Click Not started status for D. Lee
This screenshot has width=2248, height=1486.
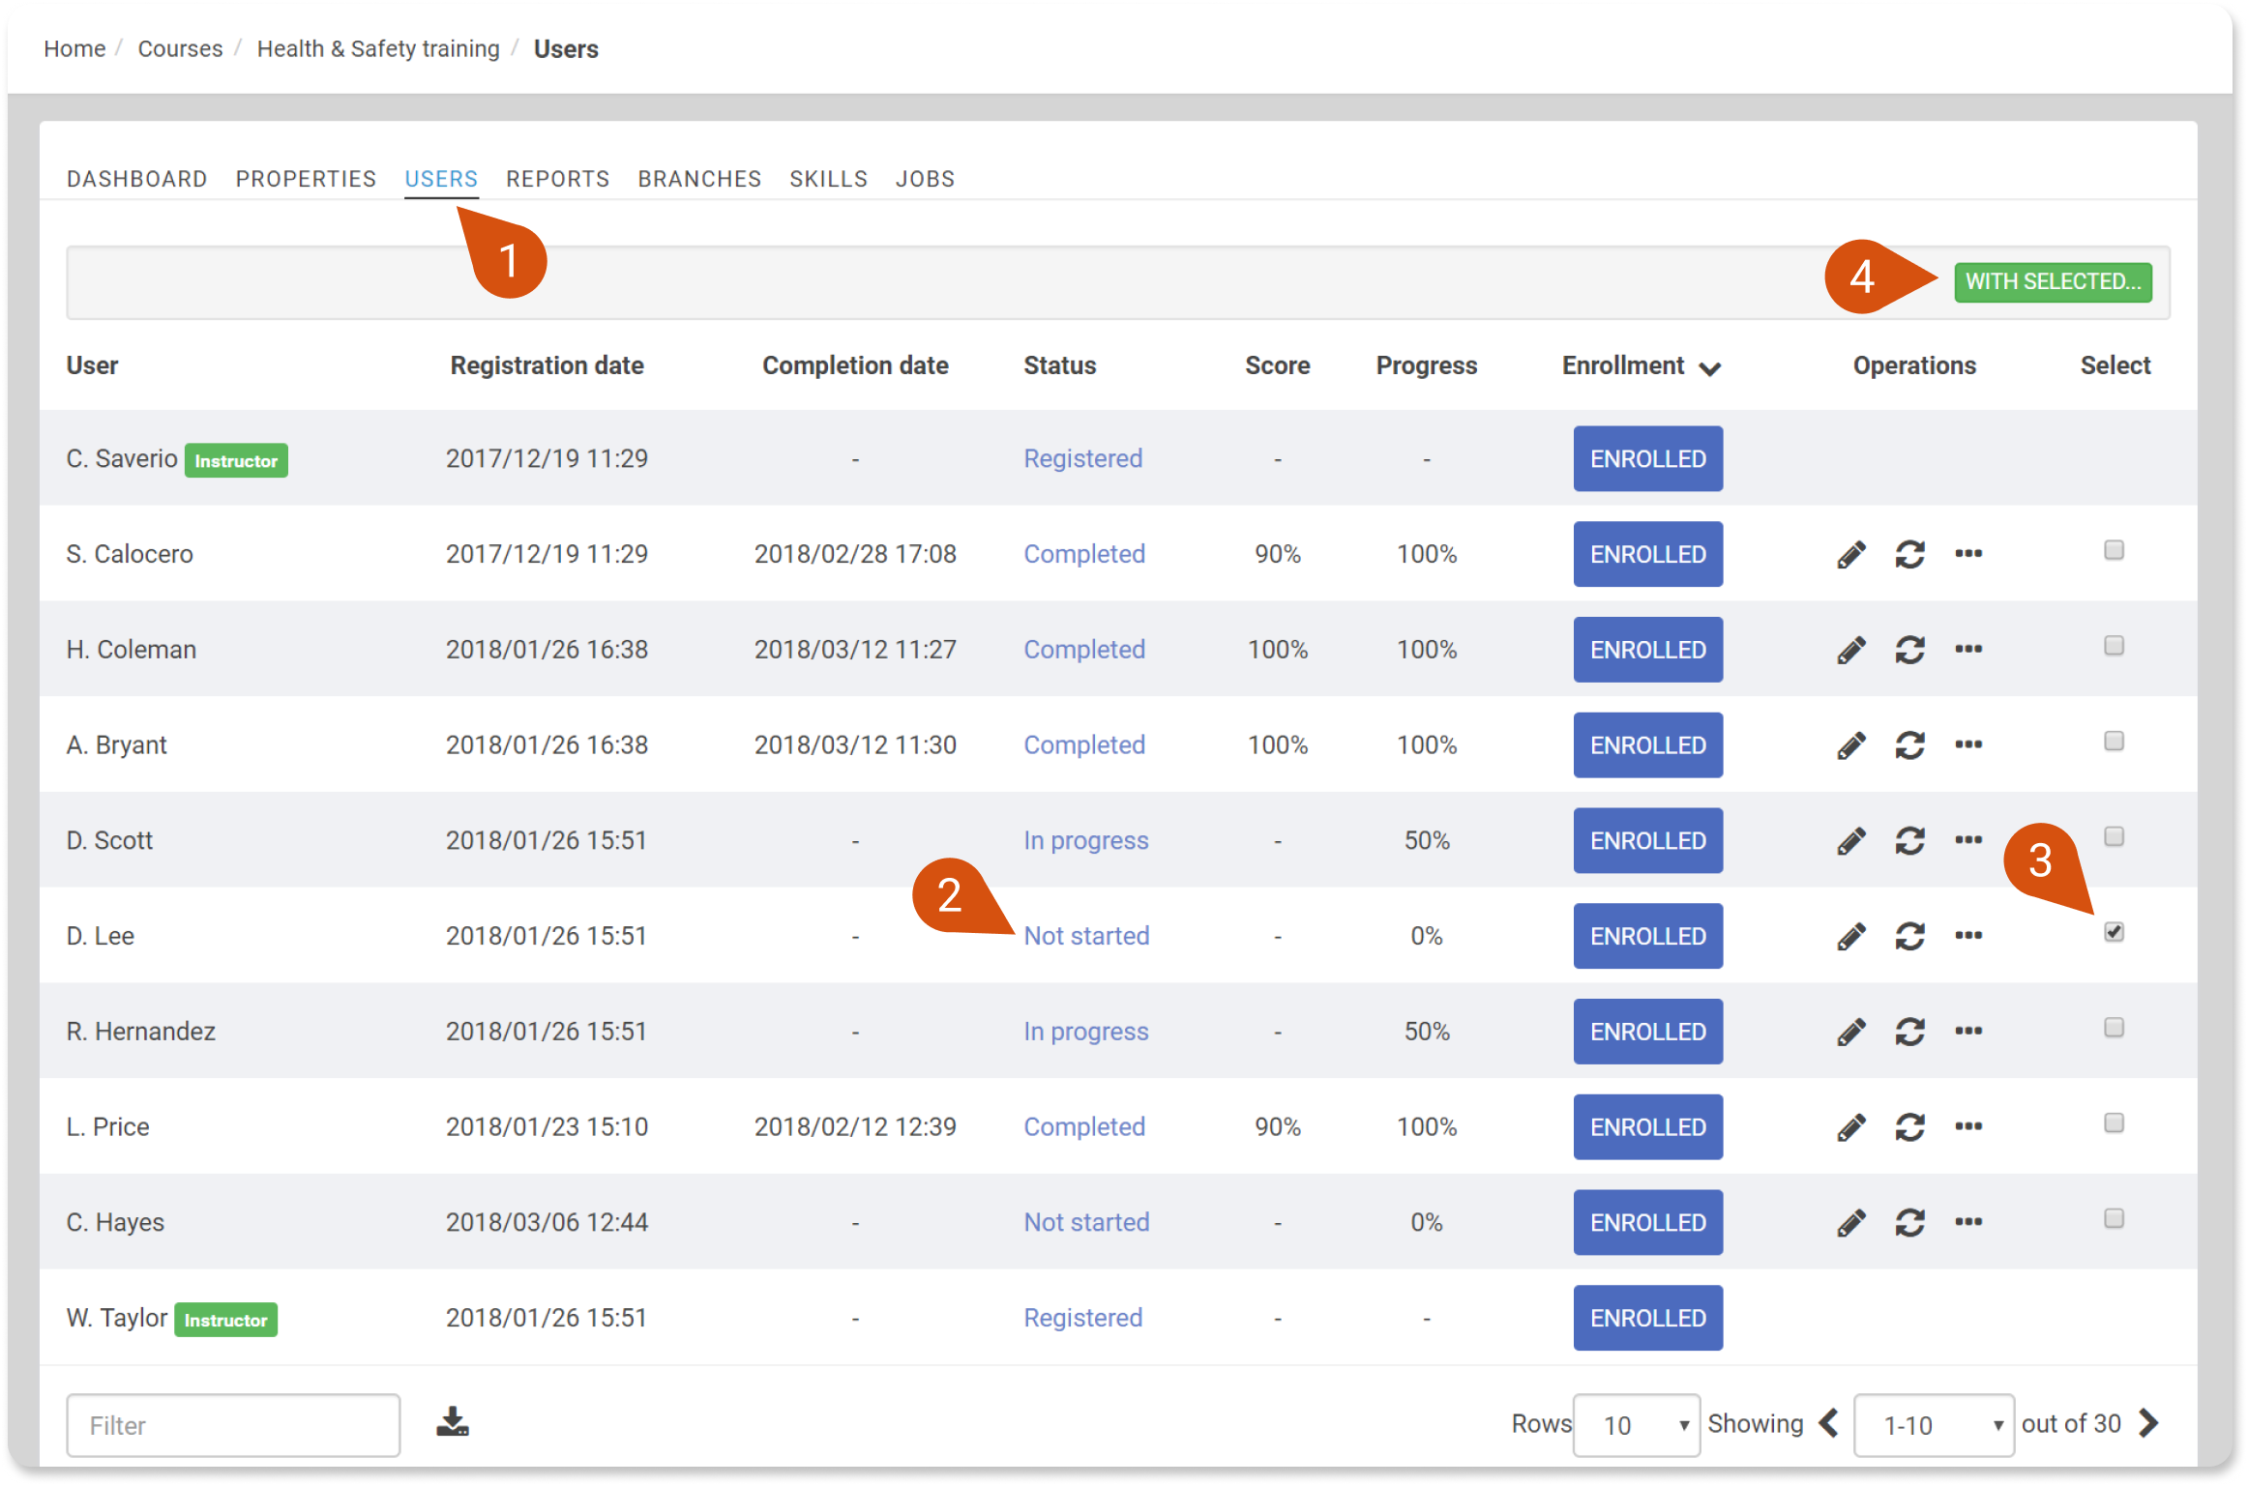(1086, 936)
